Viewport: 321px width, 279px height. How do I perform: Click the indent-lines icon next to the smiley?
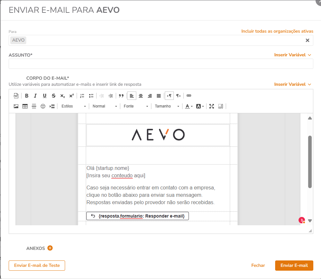[x=52, y=106]
